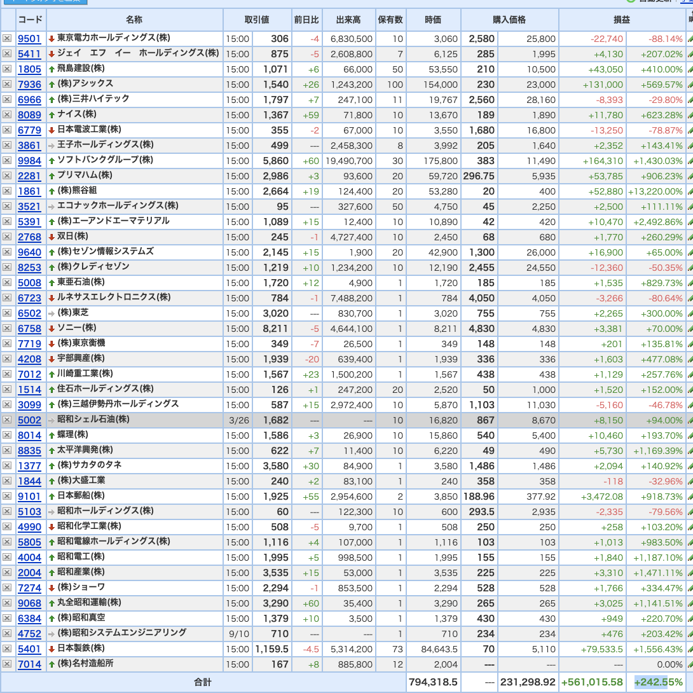Select the +13,220.00% gain cell for 熊谷組
Image resolution: width=693 pixels, height=693 pixels.
pyautogui.click(x=656, y=191)
